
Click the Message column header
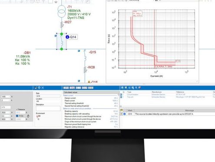click(189, 111)
